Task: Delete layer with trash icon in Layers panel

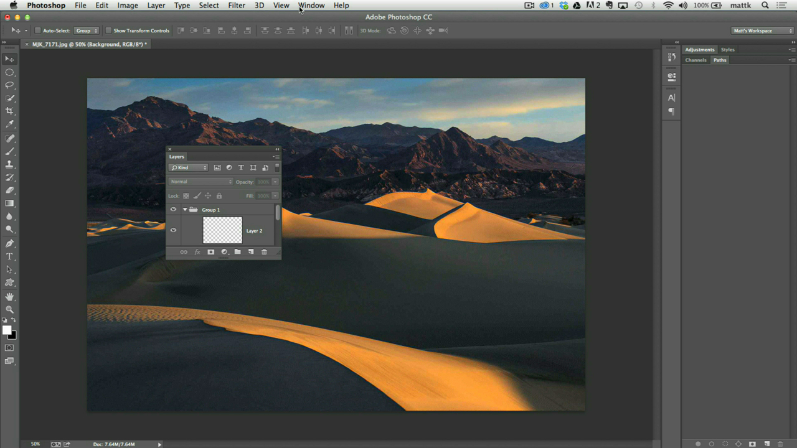Action: tap(264, 252)
